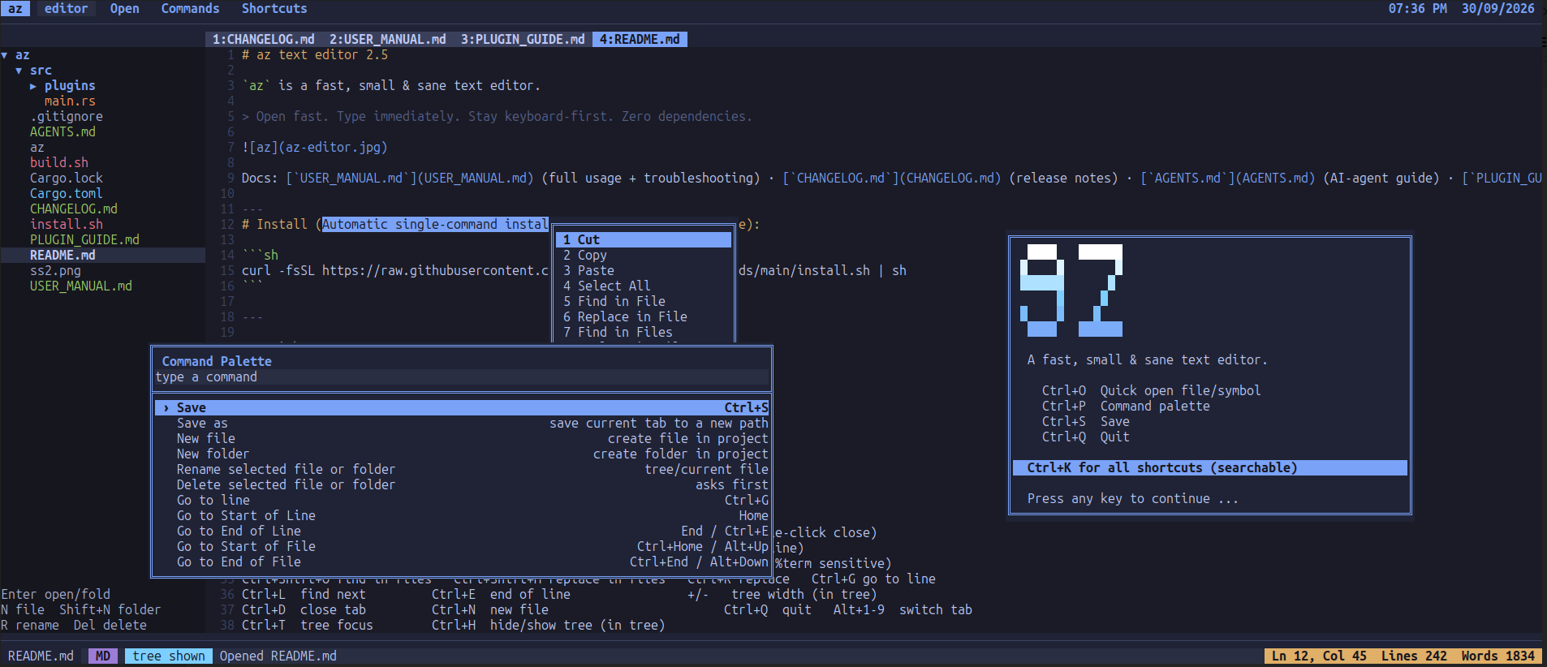The height and width of the screenshot is (667, 1547).
Task: Choose Paste from the context menu
Action: (644, 271)
